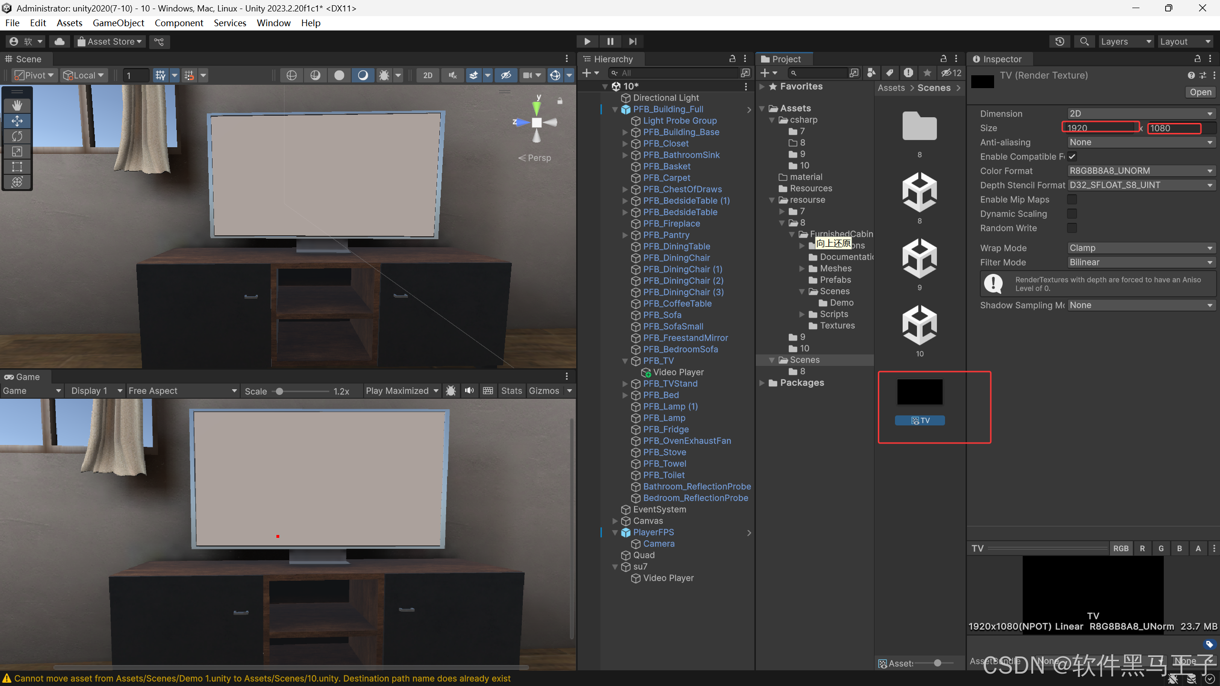
Task: Click the Open button in Inspector
Action: pos(1200,92)
